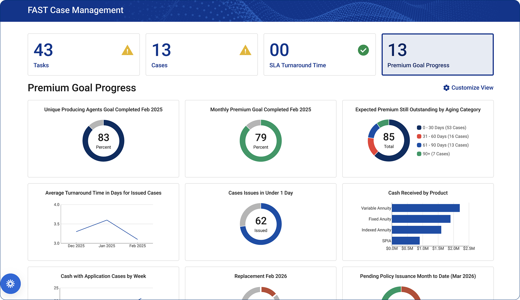This screenshot has width=520, height=300.
Task: Click "Pending Policy Issuance Month to Date" title
Action: tap(418, 276)
